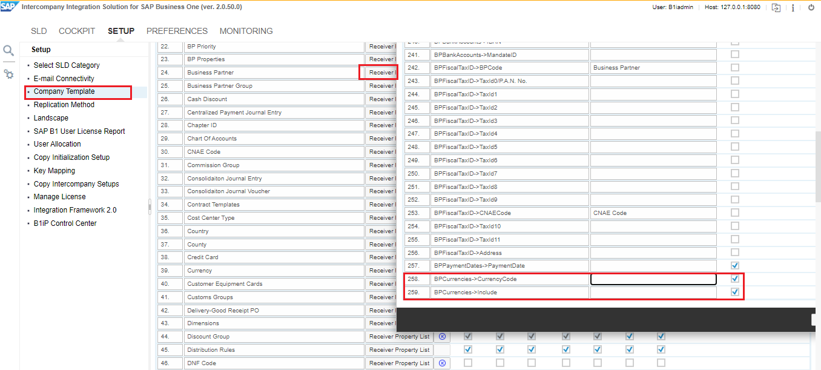Toggle the BPPaymentDates->PaymentDate checkbox
The image size is (821, 370).
(x=734, y=266)
